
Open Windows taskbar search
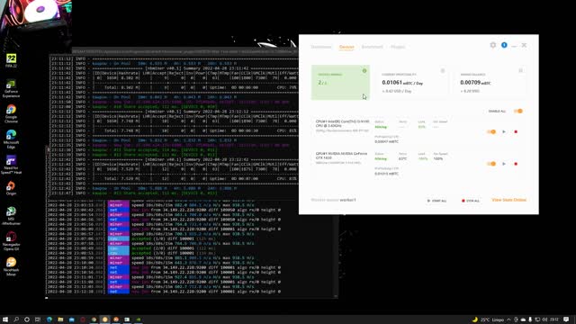coord(16,319)
